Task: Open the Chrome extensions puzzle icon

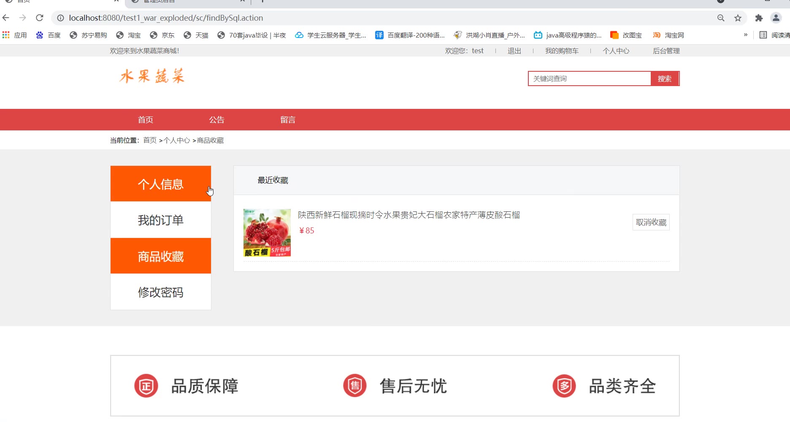Action: pos(759,18)
